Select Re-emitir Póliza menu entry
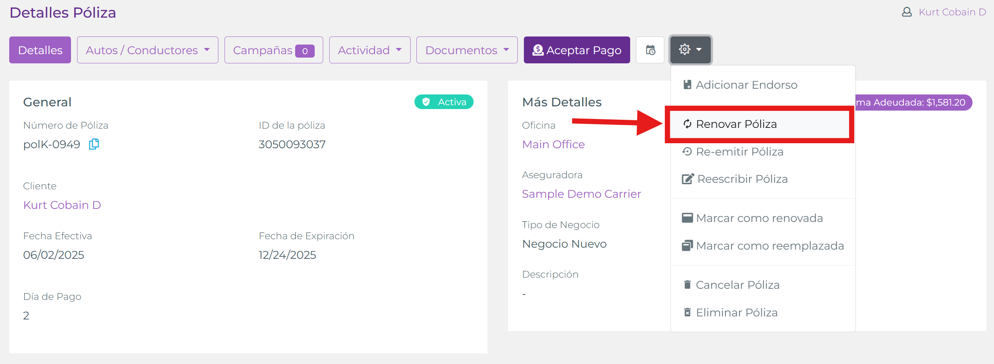 pyautogui.click(x=739, y=152)
